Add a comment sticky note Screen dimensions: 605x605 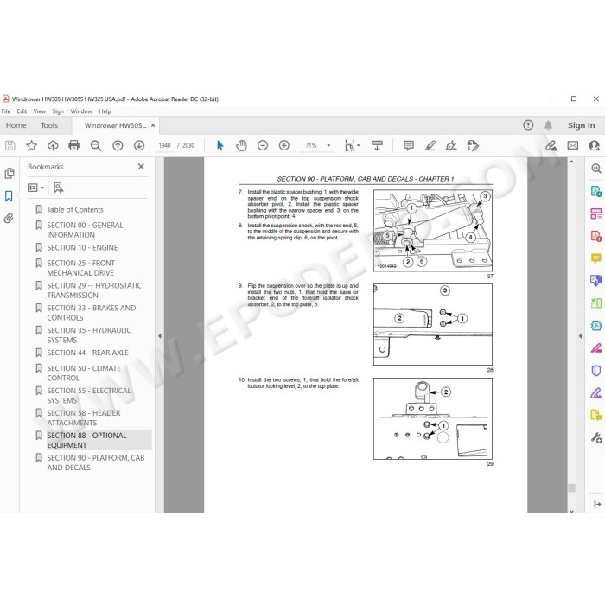tap(409, 145)
